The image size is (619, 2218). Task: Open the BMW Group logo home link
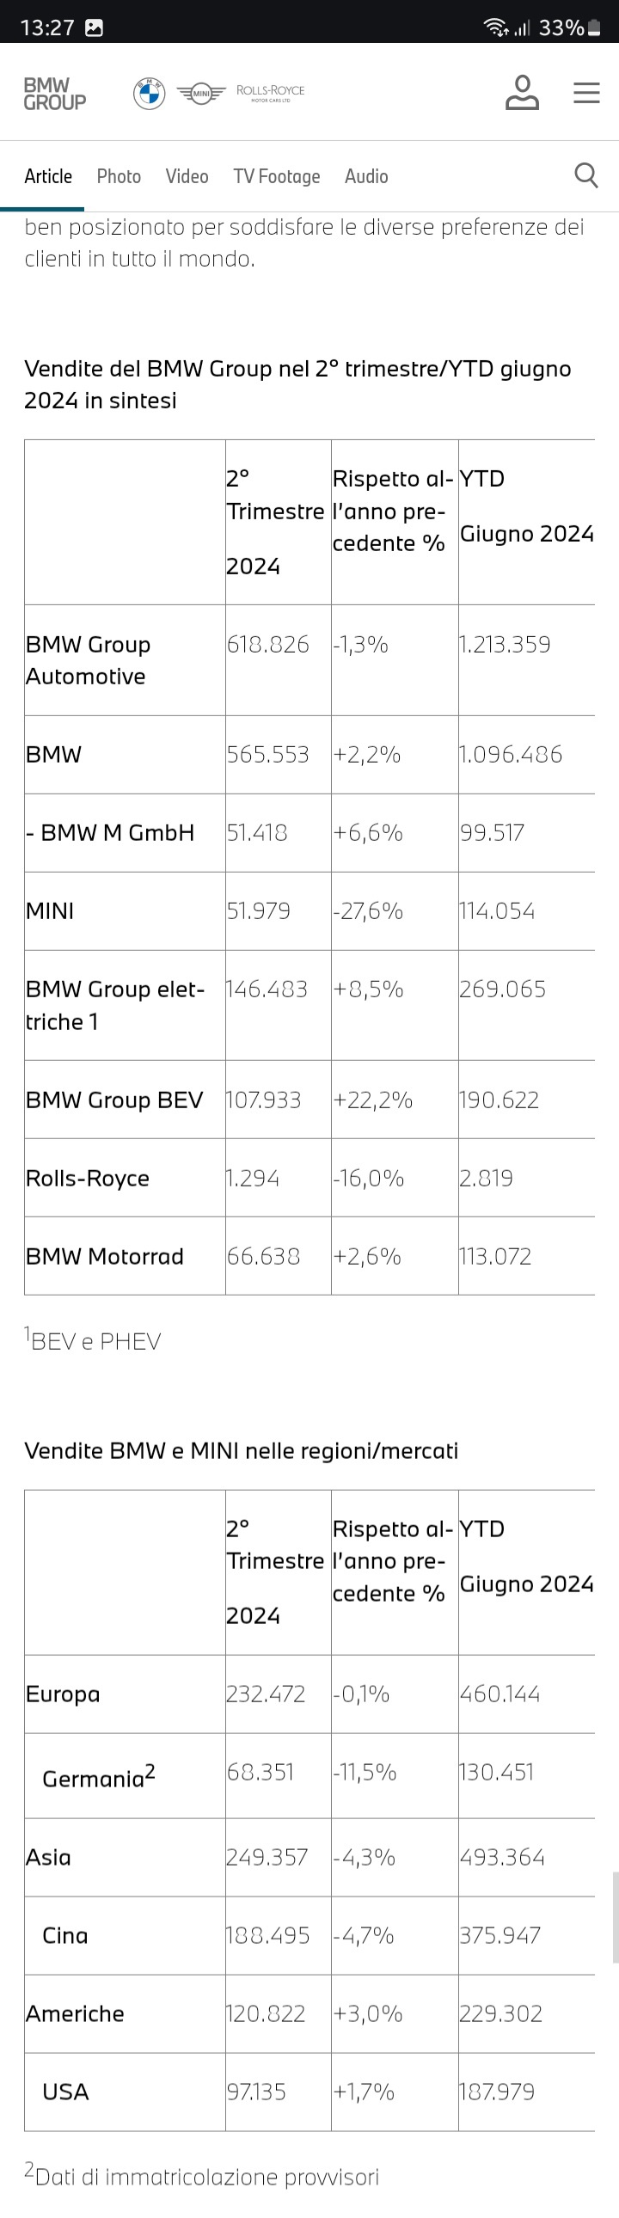coord(54,94)
